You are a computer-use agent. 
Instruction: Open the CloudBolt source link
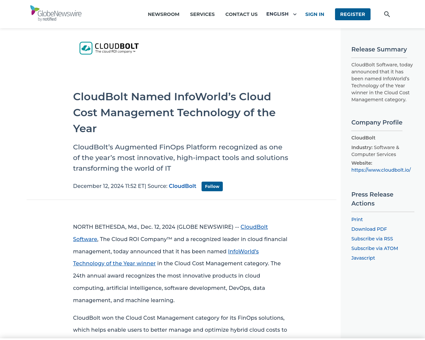tap(183, 186)
